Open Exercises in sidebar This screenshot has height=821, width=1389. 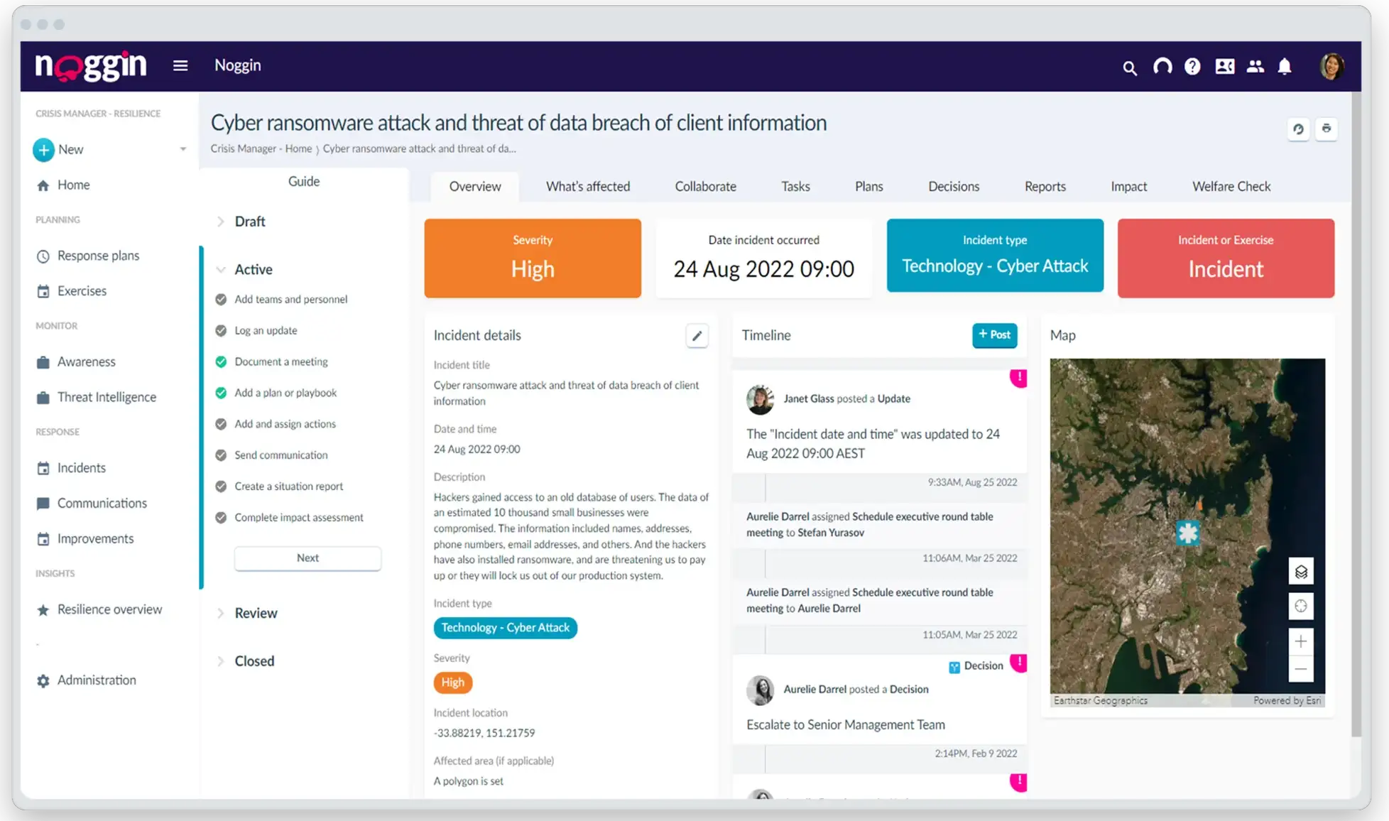coord(82,291)
